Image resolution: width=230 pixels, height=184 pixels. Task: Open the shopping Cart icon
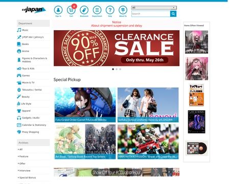71,10
